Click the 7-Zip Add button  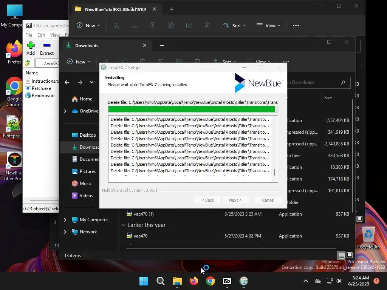click(x=31, y=49)
